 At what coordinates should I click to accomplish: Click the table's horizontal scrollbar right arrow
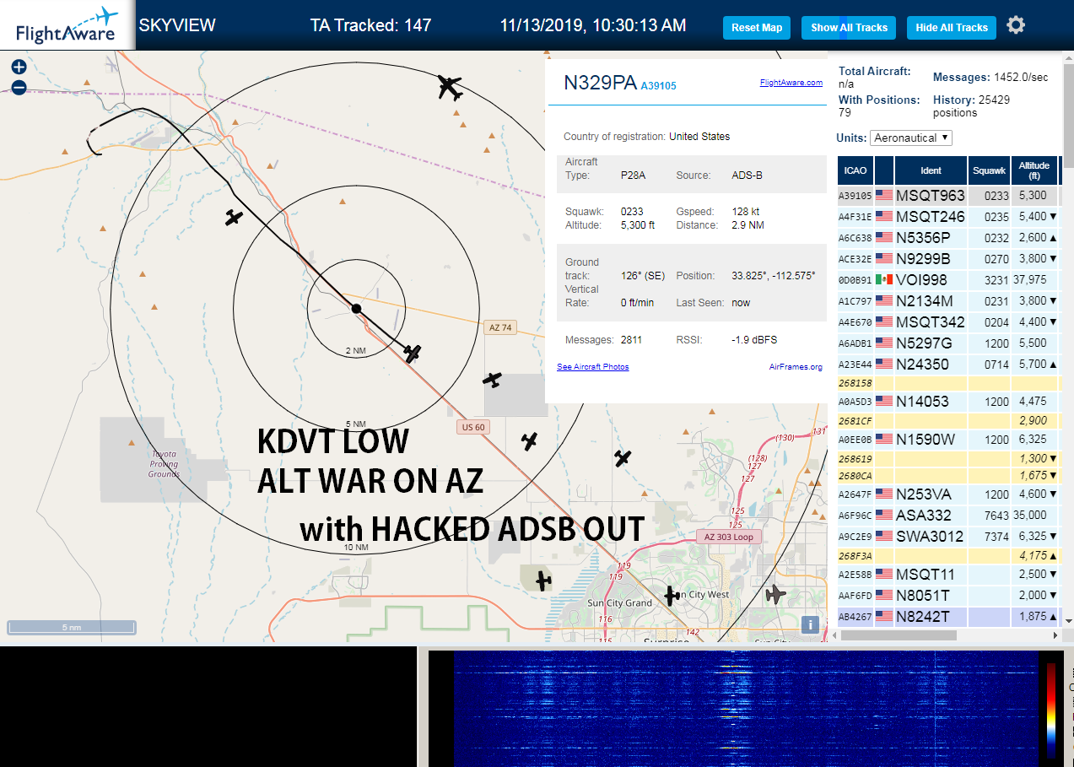point(1054,635)
